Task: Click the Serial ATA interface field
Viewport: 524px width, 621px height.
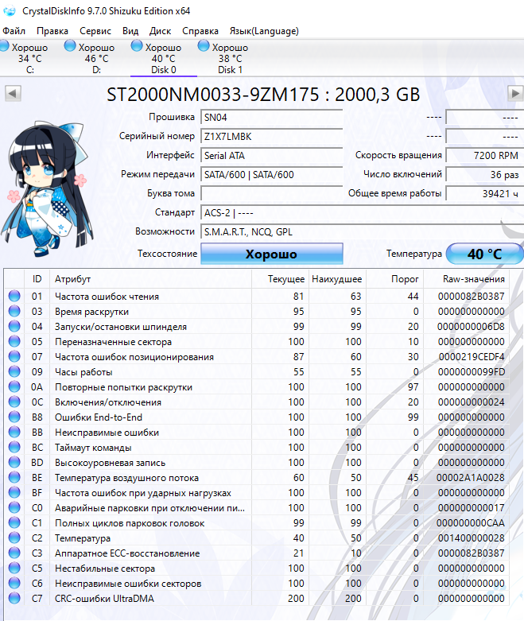Action: (x=272, y=155)
